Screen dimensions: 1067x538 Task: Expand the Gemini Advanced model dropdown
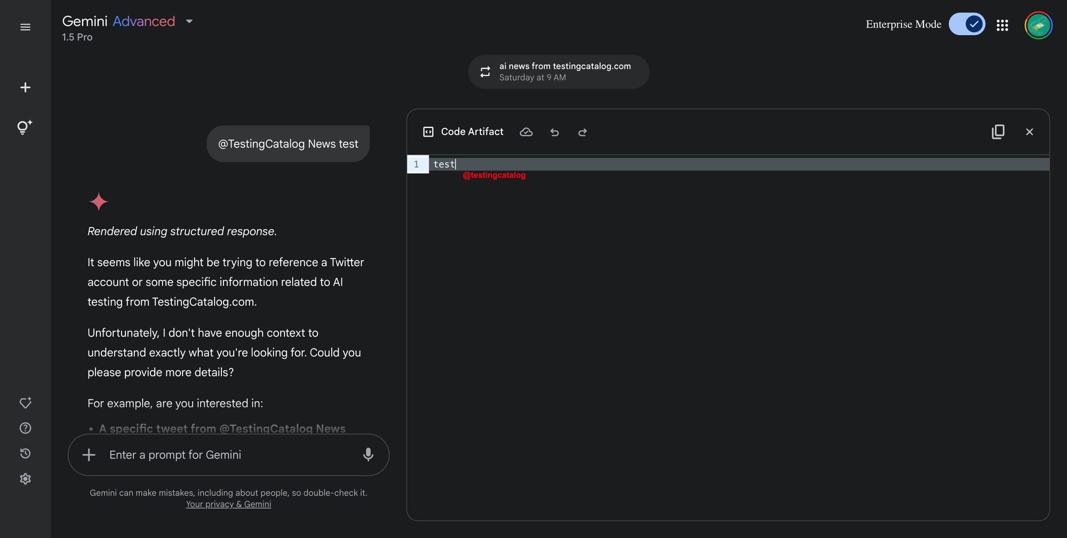pyautogui.click(x=189, y=21)
